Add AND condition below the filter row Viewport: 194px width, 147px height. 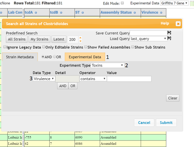(63, 86)
